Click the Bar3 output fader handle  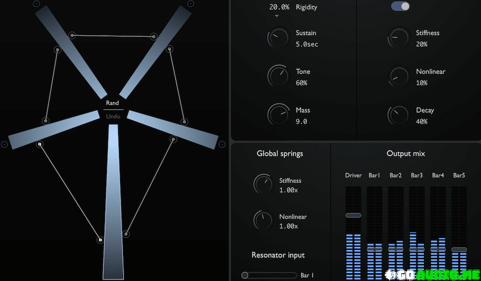pyautogui.click(x=417, y=250)
